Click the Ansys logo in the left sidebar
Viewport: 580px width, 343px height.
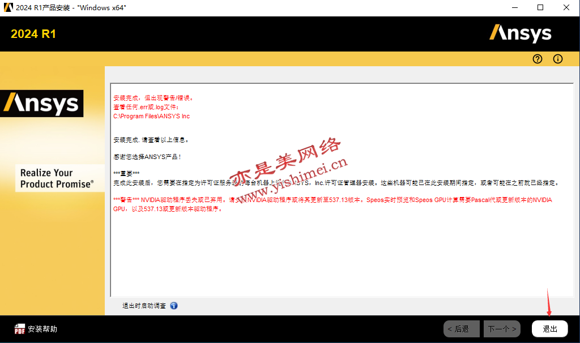click(x=42, y=104)
